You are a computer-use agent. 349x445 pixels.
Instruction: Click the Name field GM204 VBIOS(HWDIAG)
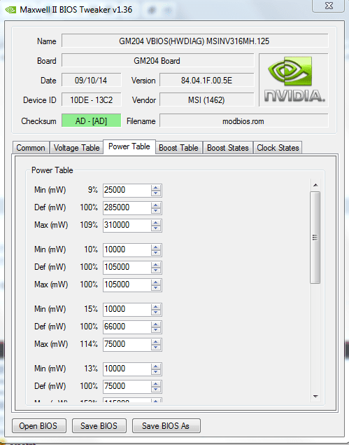195,41
